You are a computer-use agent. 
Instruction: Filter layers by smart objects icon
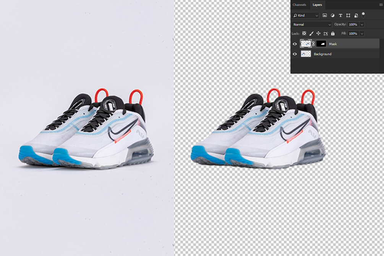click(356, 15)
